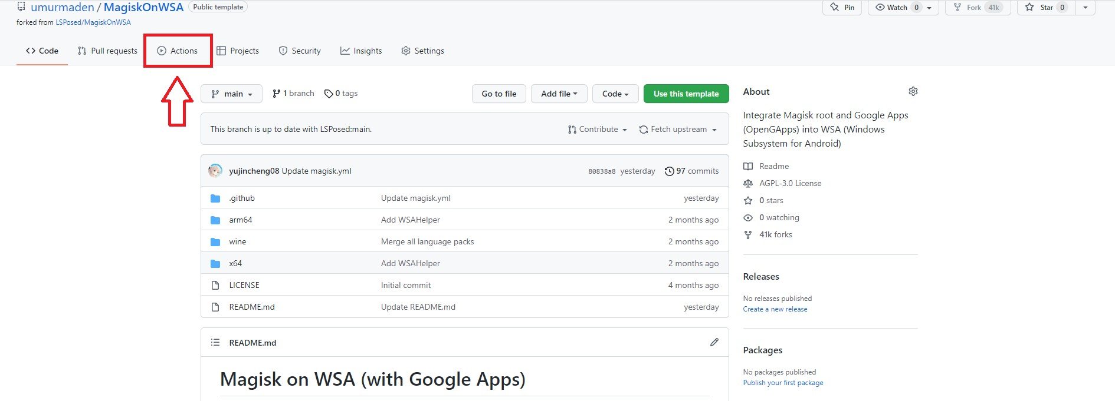Click the Go to file button
The width and height of the screenshot is (1115, 401).
tap(499, 94)
